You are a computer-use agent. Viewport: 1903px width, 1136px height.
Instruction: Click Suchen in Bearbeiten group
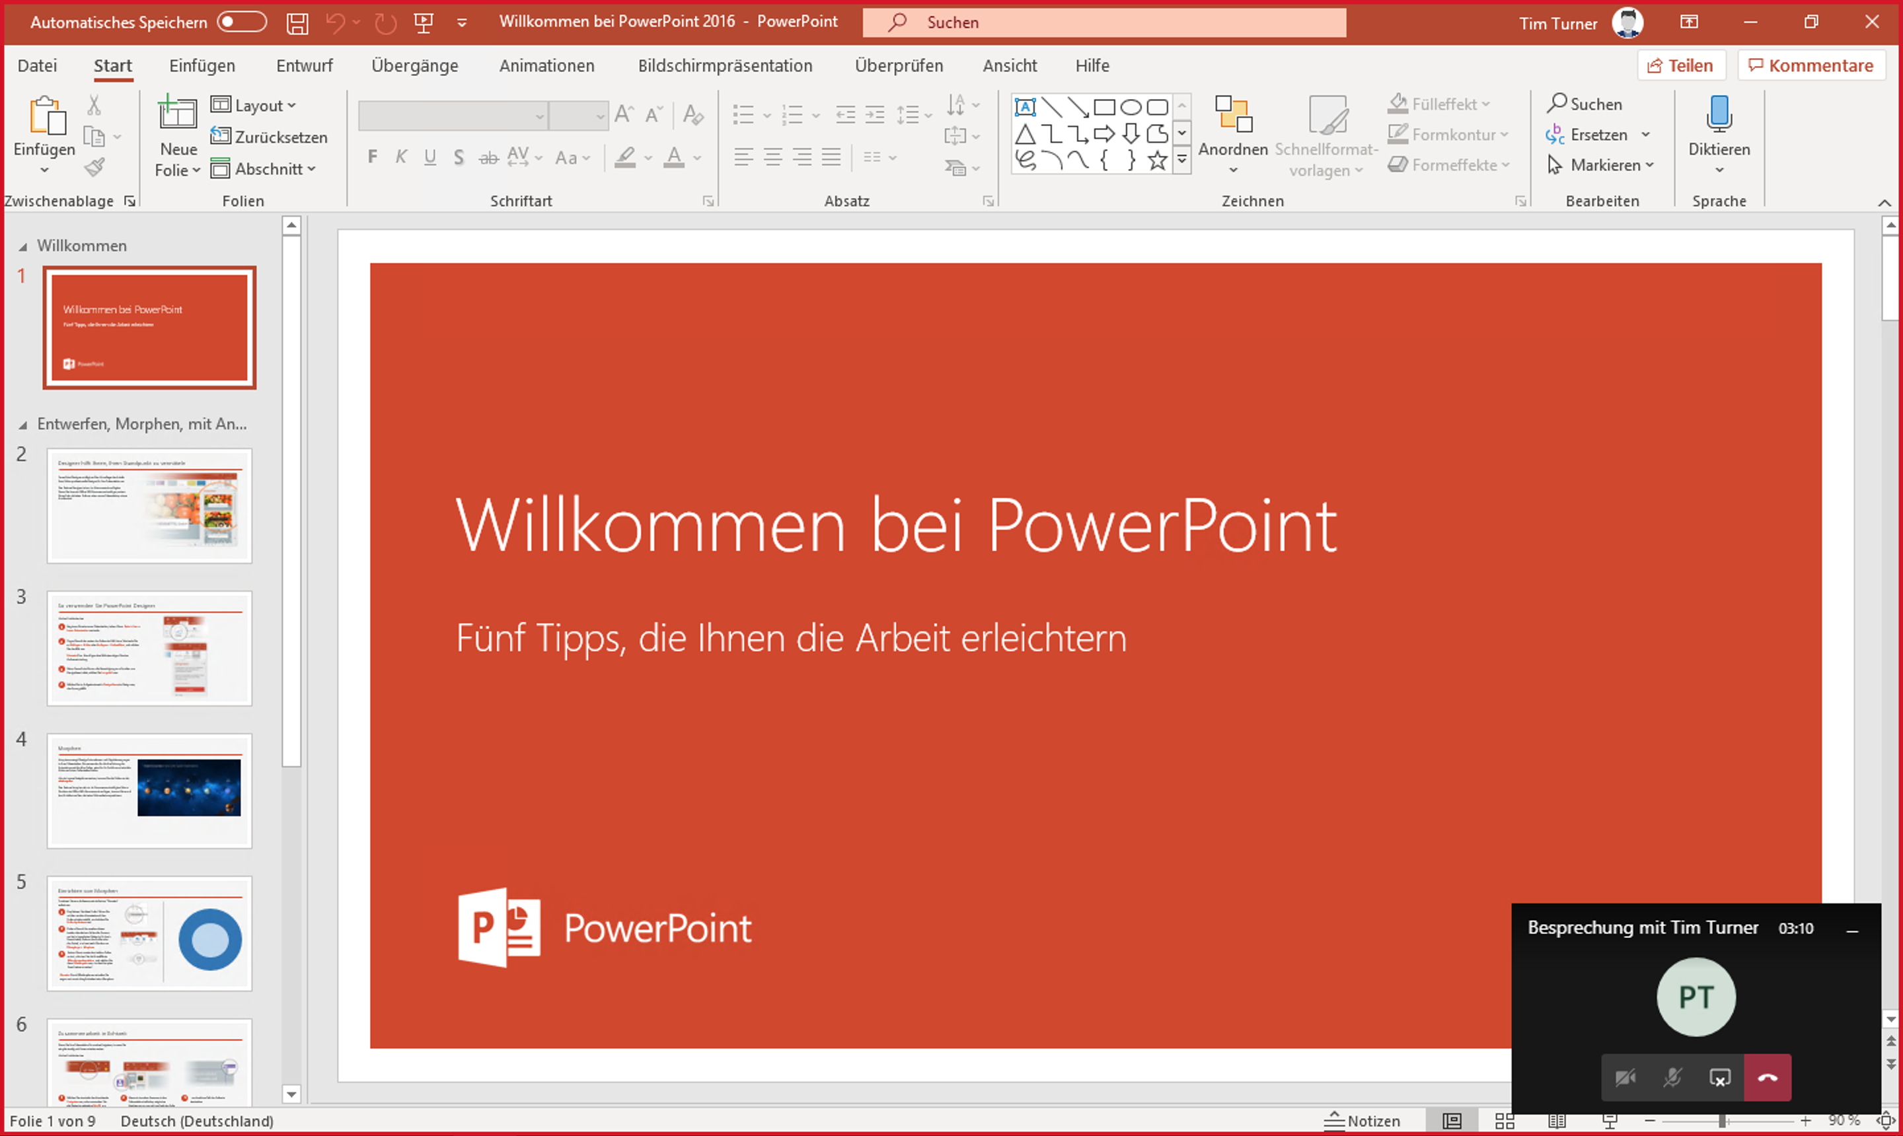(x=1585, y=103)
